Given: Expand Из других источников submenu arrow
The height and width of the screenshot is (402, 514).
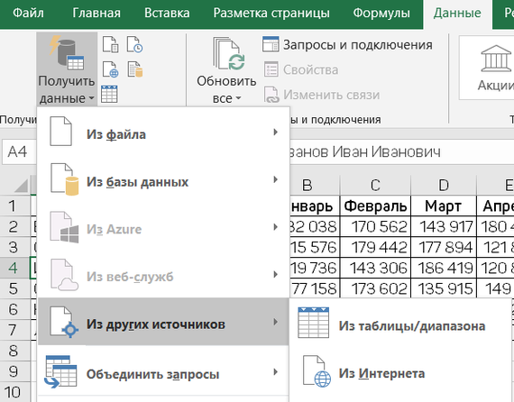Looking at the screenshot, I should click(275, 322).
